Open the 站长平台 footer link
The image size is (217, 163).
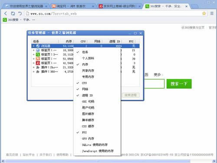(29, 155)
